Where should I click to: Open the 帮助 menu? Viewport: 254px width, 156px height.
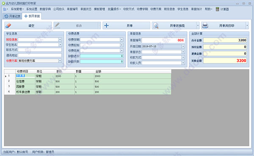click(x=208, y=9)
